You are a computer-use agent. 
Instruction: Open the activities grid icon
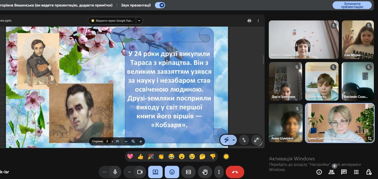(356, 172)
